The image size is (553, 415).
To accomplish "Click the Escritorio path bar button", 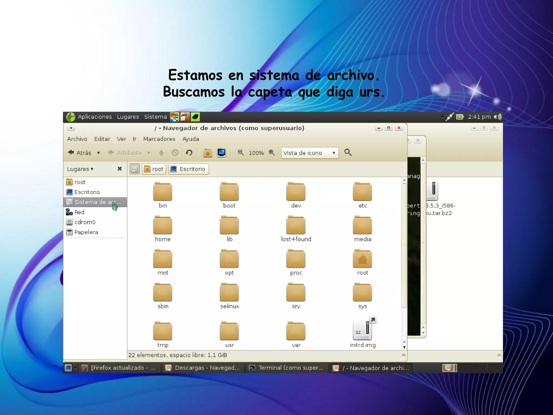I will click(188, 169).
